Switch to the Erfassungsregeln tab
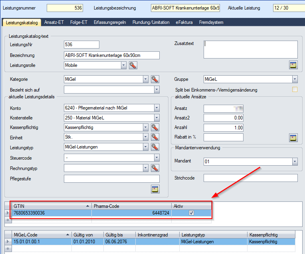 tap(110, 22)
